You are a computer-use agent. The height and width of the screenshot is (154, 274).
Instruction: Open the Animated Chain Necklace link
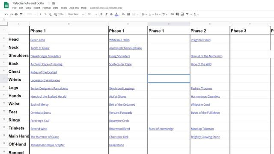[x=125, y=48]
